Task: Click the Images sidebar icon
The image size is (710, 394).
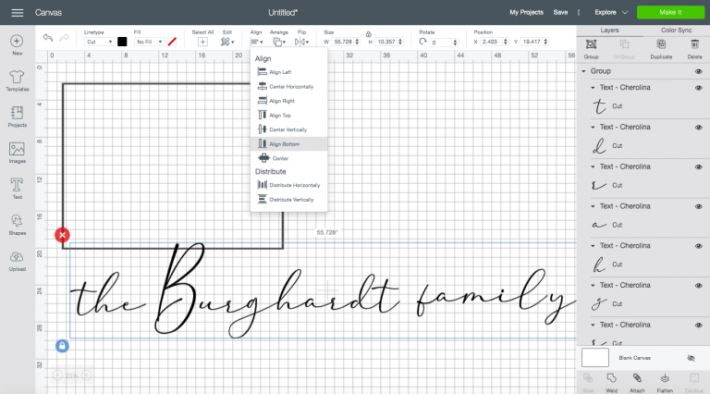Action: tap(17, 150)
